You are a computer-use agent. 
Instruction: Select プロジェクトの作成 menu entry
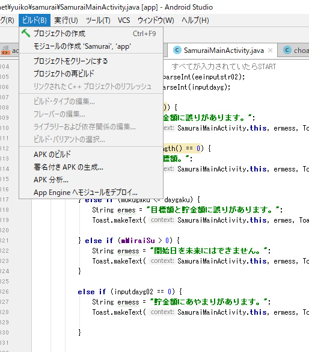91,34
